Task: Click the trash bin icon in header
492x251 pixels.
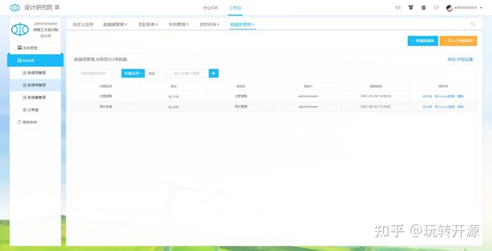Action: [x=424, y=8]
